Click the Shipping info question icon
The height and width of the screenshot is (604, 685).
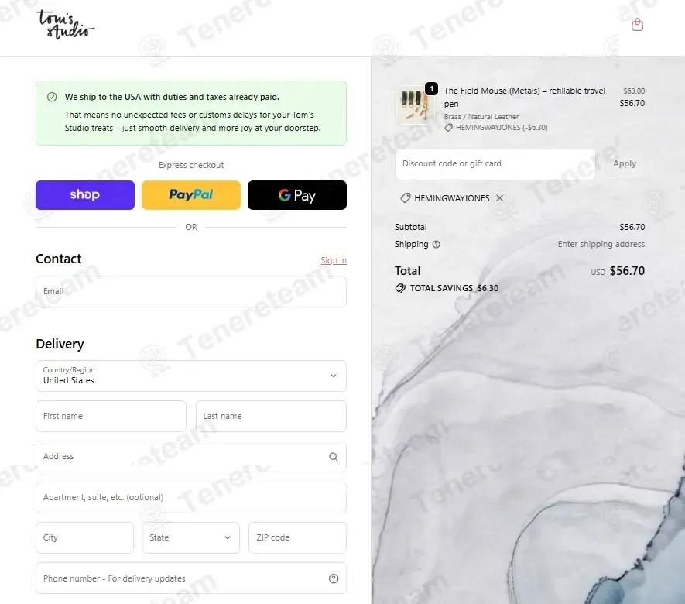point(436,244)
